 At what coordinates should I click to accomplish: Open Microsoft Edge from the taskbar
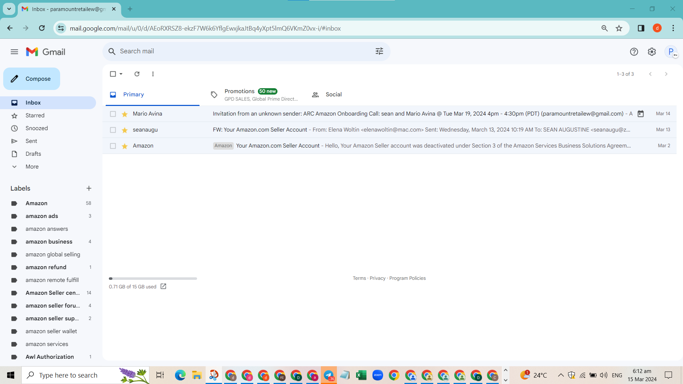(x=180, y=375)
